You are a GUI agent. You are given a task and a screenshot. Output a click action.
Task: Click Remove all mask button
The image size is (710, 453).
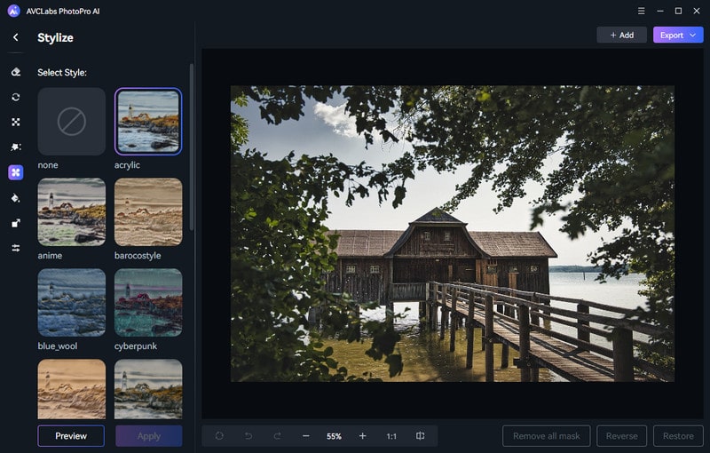547,436
